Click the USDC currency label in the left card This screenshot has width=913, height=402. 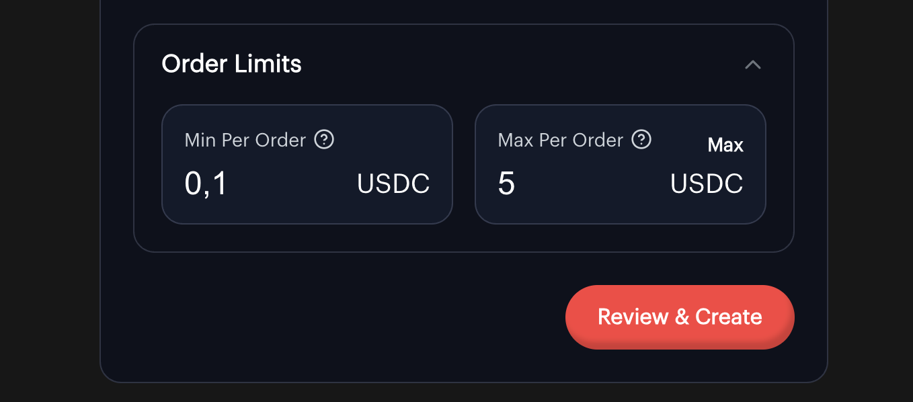point(393,183)
